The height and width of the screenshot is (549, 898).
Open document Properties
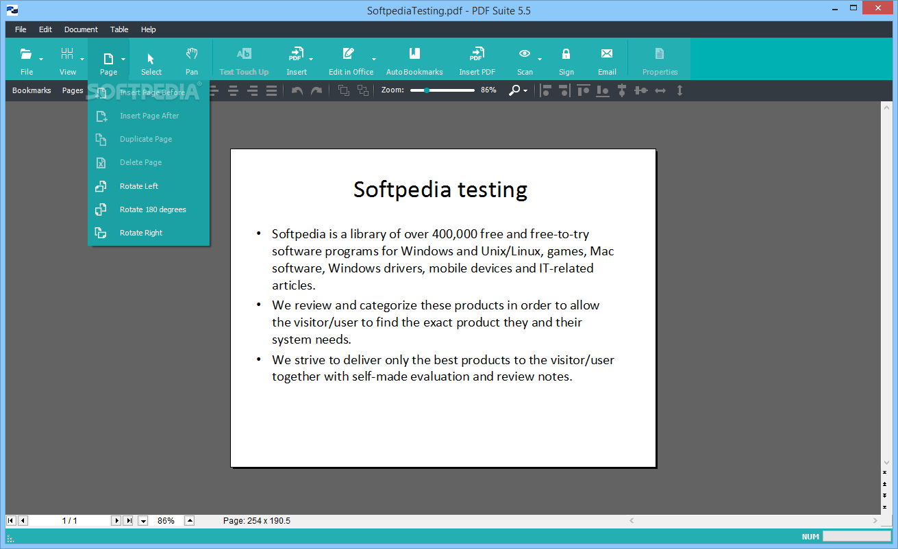[660, 60]
